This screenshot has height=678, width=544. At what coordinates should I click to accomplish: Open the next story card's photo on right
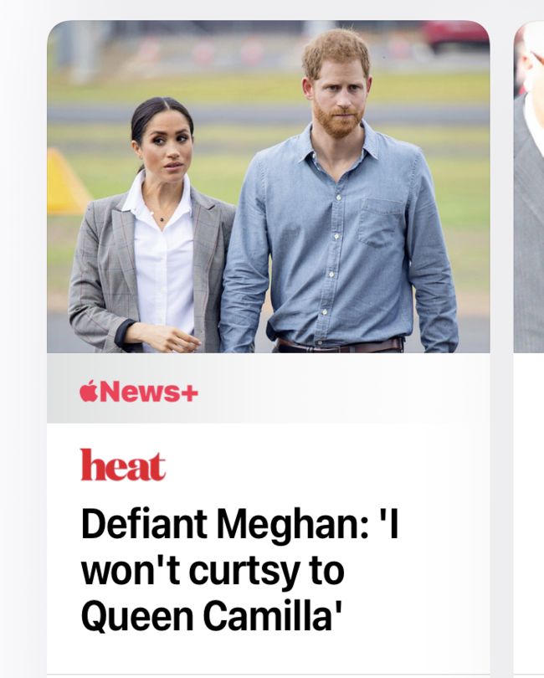point(528,187)
